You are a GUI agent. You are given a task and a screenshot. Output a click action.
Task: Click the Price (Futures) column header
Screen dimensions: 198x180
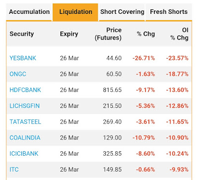tap(108, 34)
